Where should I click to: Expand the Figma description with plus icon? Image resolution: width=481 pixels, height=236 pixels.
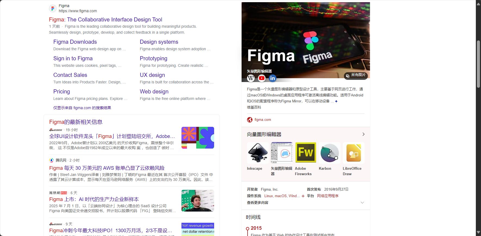[336, 101]
